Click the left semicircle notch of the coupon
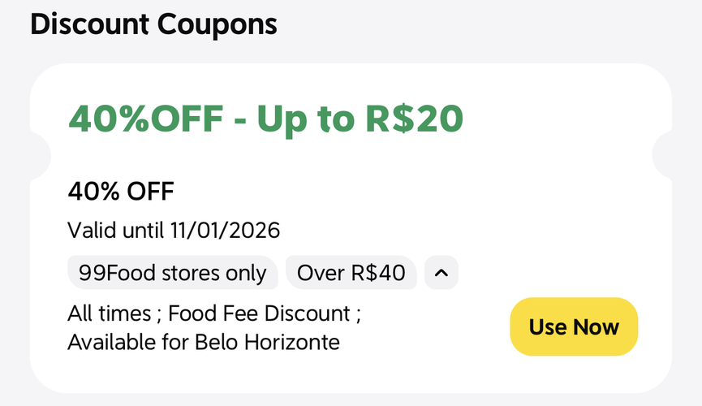This screenshot has width=702, height=406. click(x=41, y=156)
